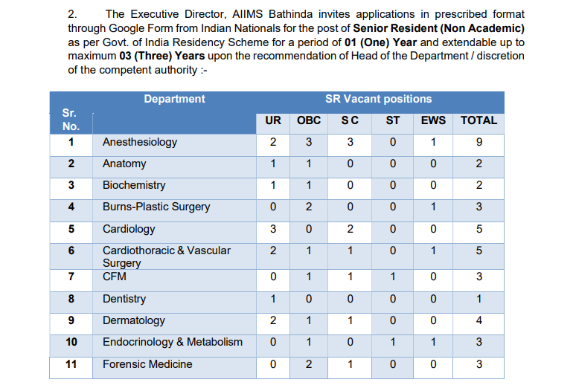Click the S C column header

(x=350, y=120)
